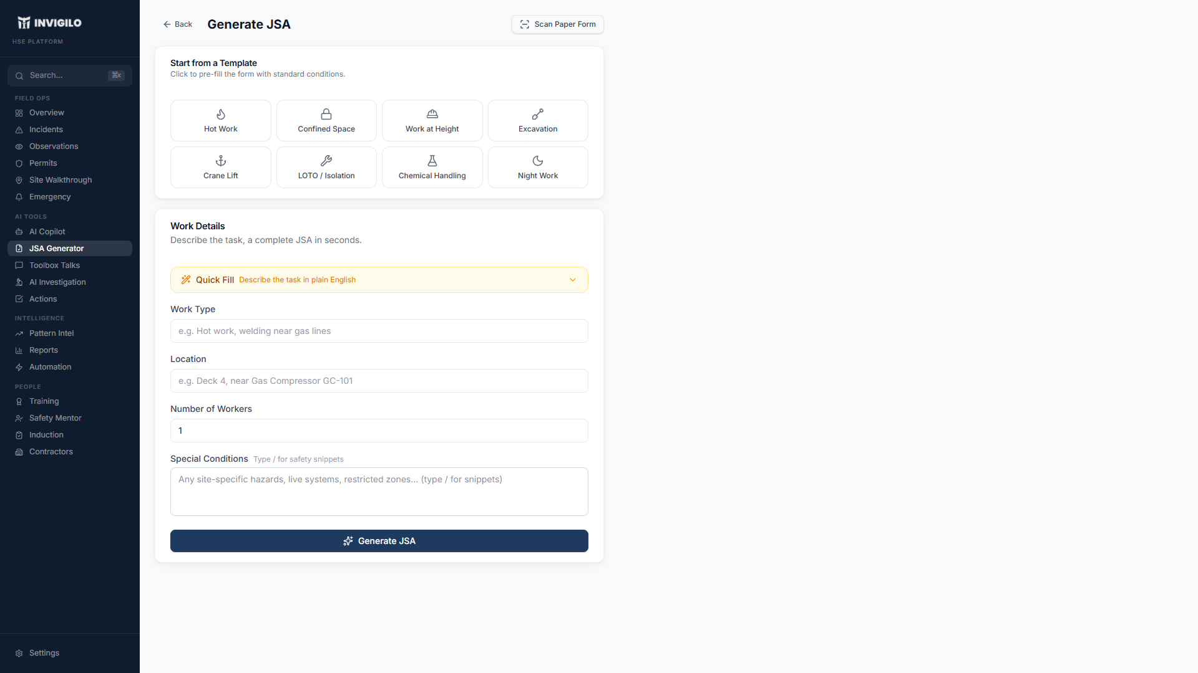This screenshot has height=673, width=1198.
Task: Choose the Confined Space template
Action: [x=326, y=121]
